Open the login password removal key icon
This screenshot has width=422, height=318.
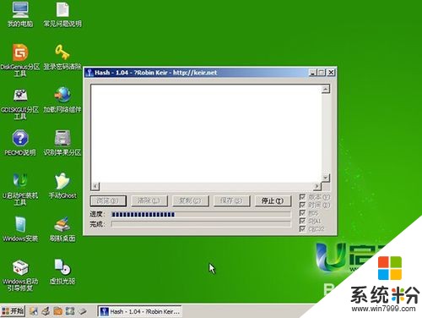click(62, 52)
